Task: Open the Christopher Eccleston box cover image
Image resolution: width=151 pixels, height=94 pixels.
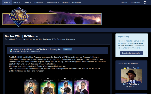Action: [31, 86]
